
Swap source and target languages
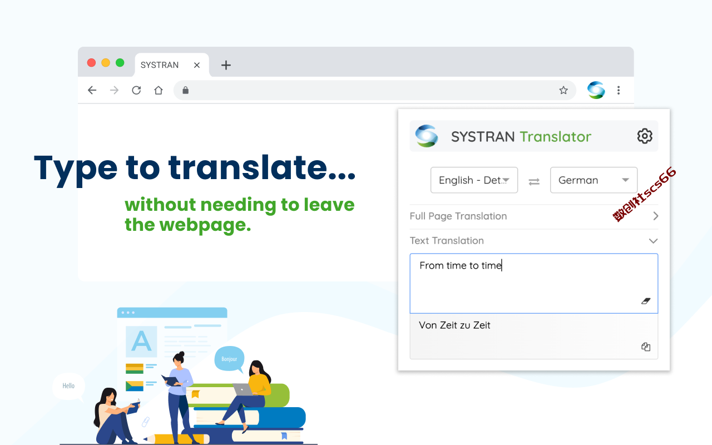(534, 181)
